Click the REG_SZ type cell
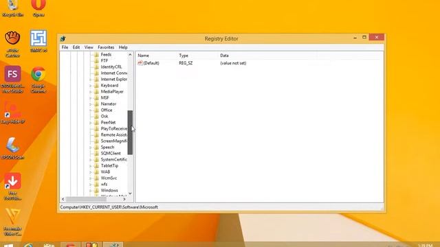 coord(186,63)
